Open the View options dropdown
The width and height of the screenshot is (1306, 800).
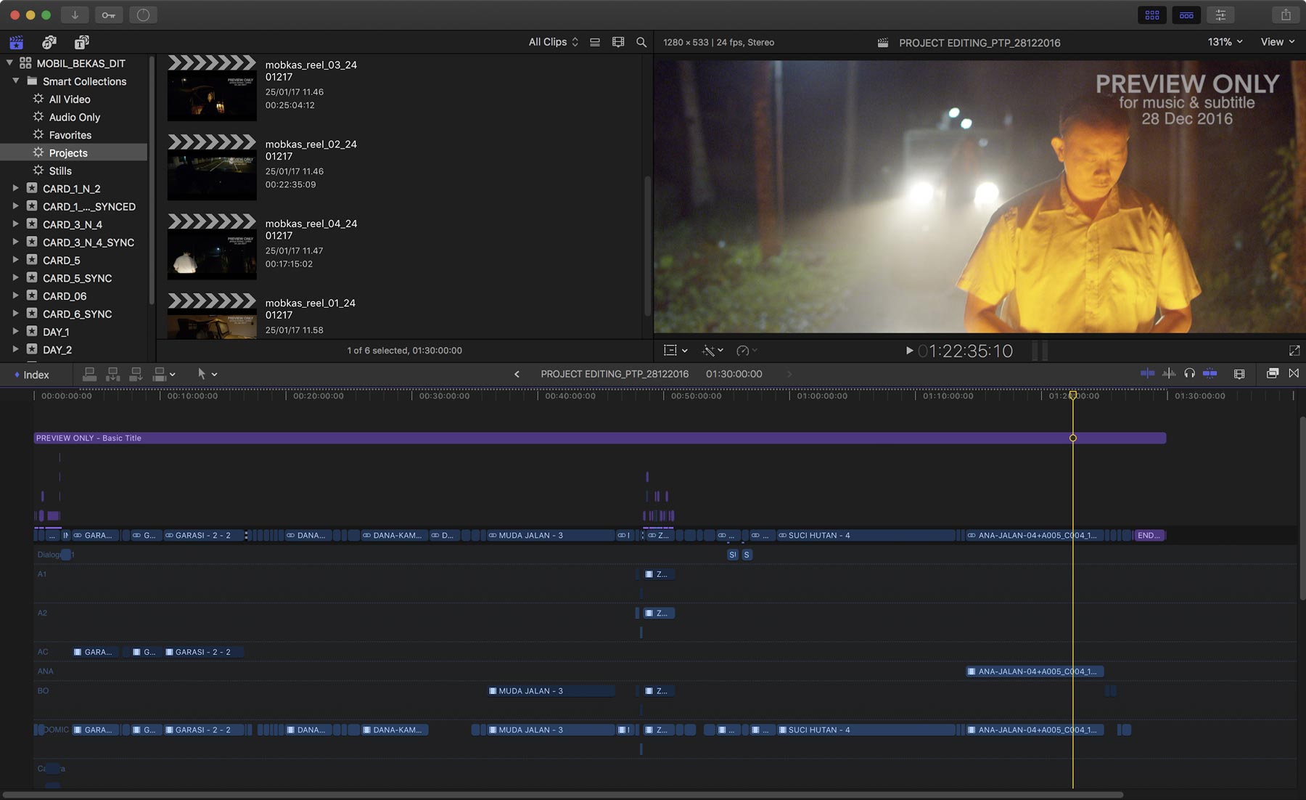pyautogui.click(x=1277, y=42)
